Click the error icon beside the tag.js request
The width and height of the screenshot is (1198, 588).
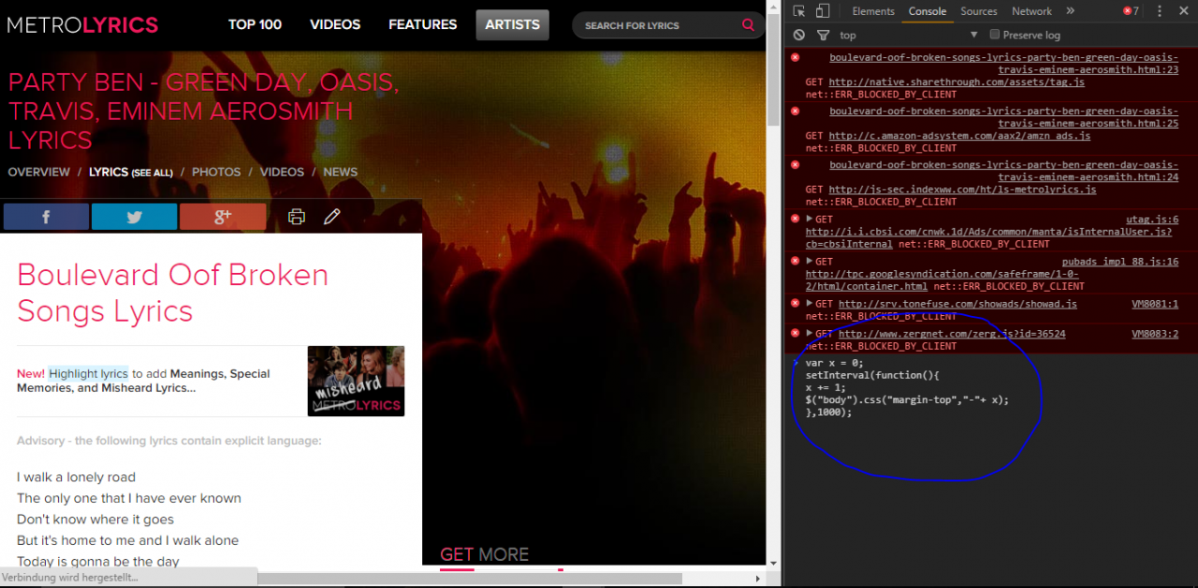(796, 58)
